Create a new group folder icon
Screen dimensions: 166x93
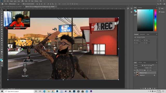[150, 88]
